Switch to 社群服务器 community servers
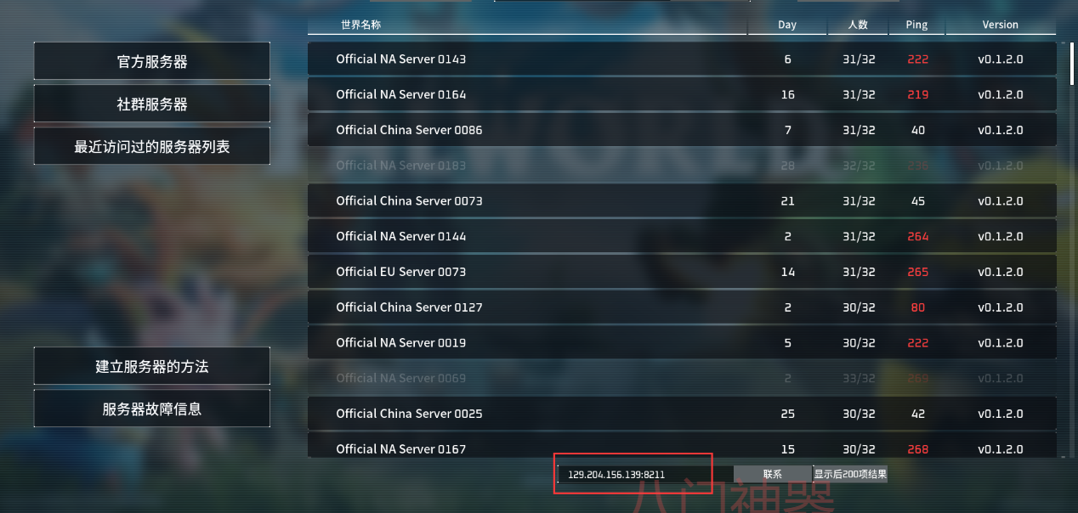 pyautogui.click(x=152, y=104)
